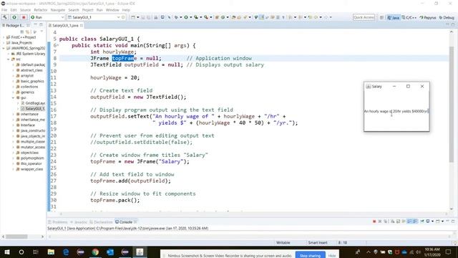The width and height of the screenshot is (458, 258).
Task: Select the Declaration tab
Action: [101, 222]
